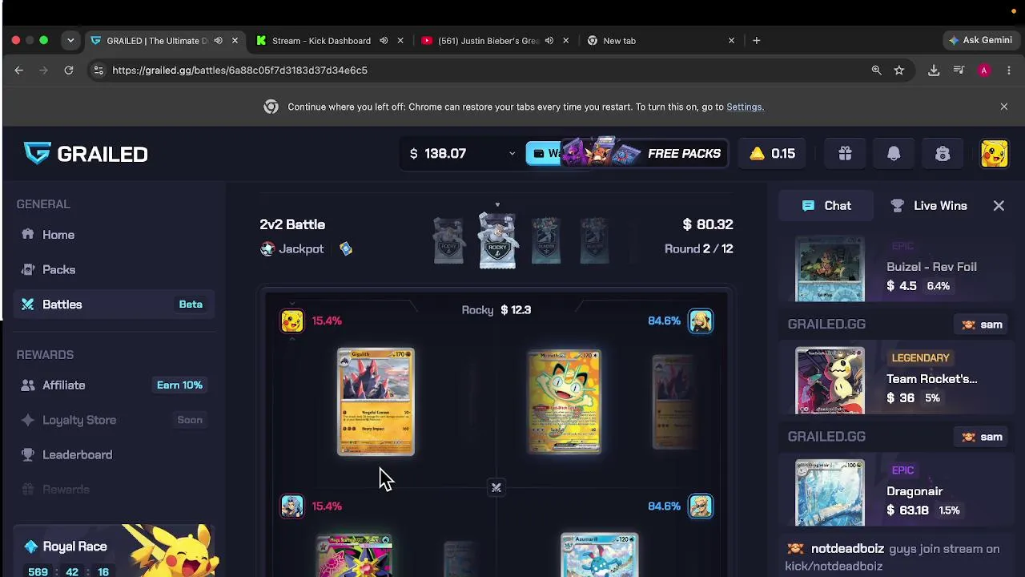Click the highlighted Rocky pack in the round strip
The height and width of the screenshot is (577, 1025).
tap(497, 240)
